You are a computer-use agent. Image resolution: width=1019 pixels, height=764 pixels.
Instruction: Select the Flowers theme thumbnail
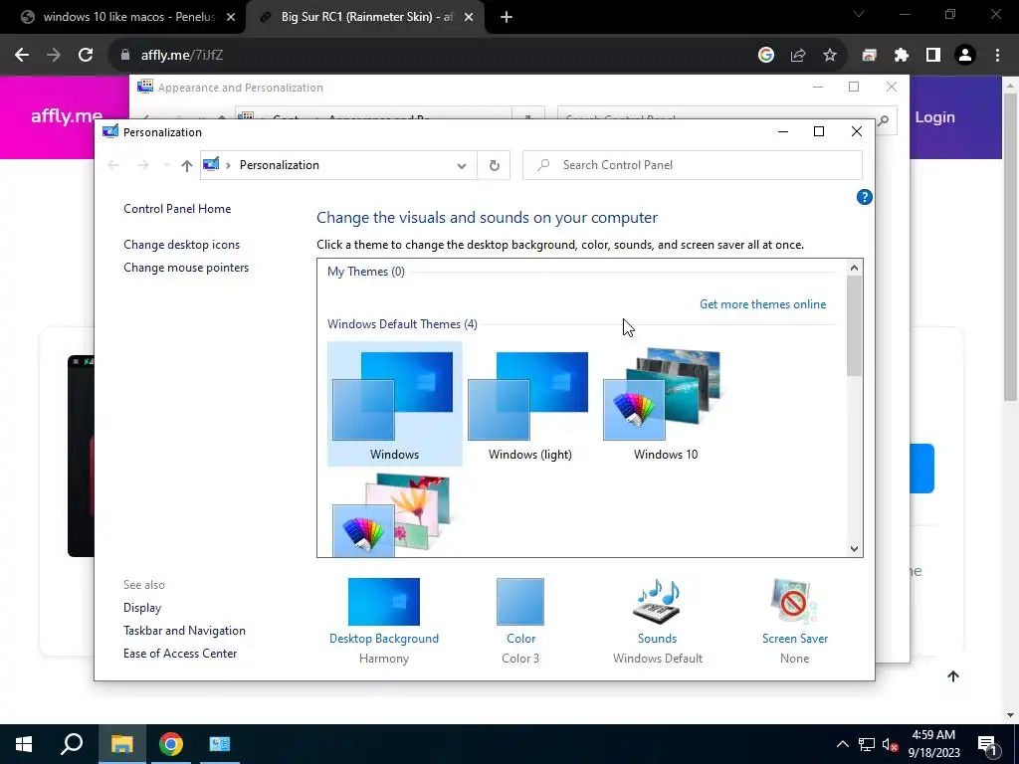394,514
